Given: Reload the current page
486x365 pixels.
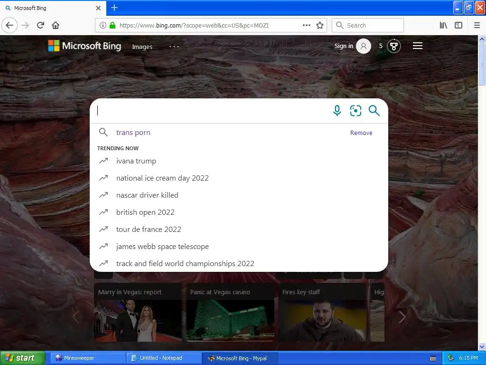Looking at the screenshot, I should 40,25.
